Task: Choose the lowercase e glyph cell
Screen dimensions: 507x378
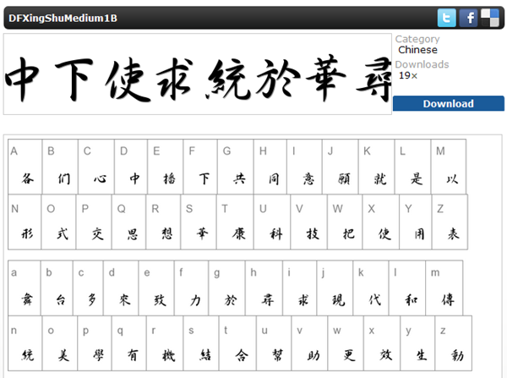Action: [x=157, y=288]
